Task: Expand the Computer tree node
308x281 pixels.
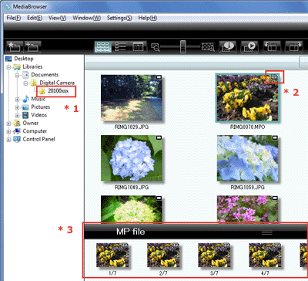Action: (x=9, y=132)
